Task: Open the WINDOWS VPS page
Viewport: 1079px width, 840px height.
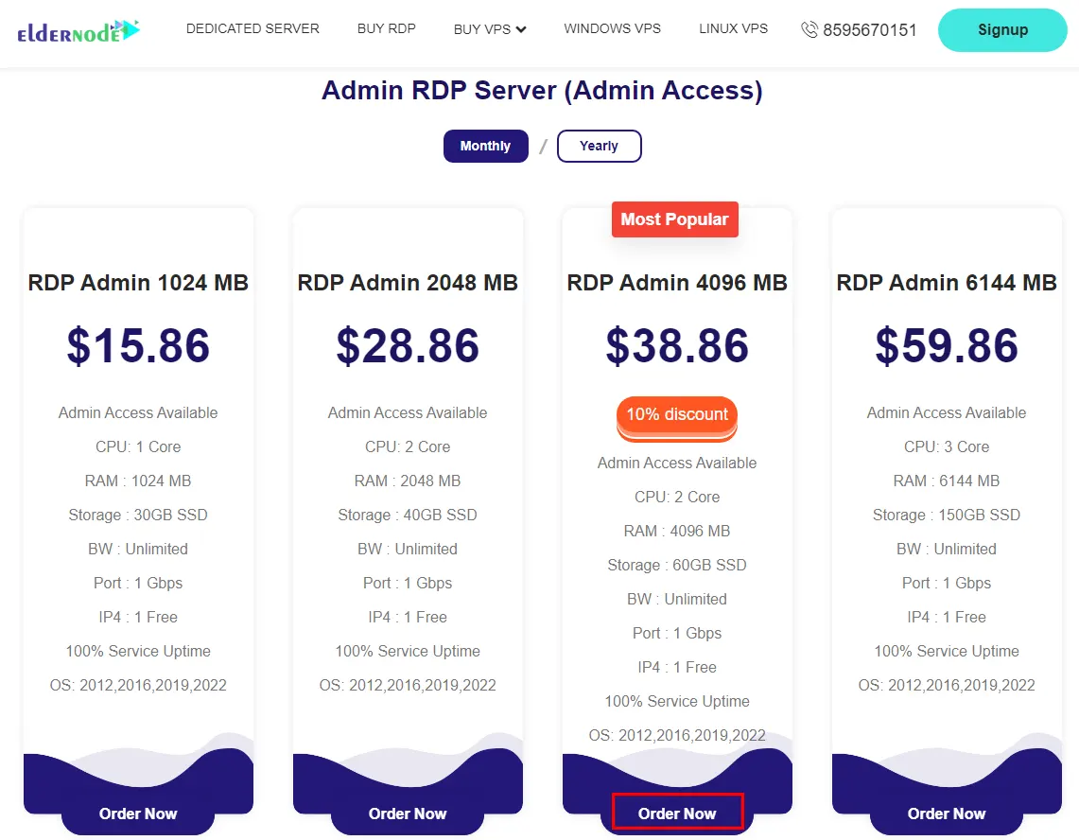Action: point(612,29)
